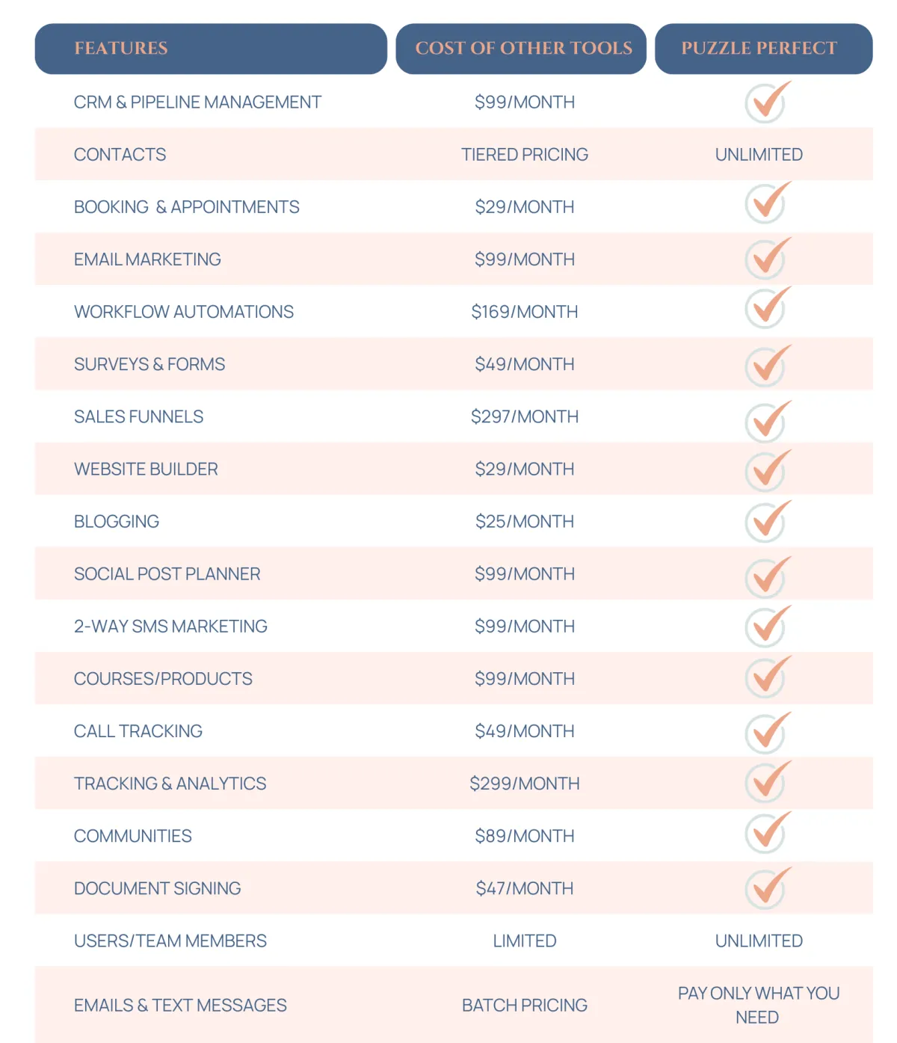Click the Pay Only What You Need text
This screenshot has height=1043, width=897.
[x=759, y=1005]
